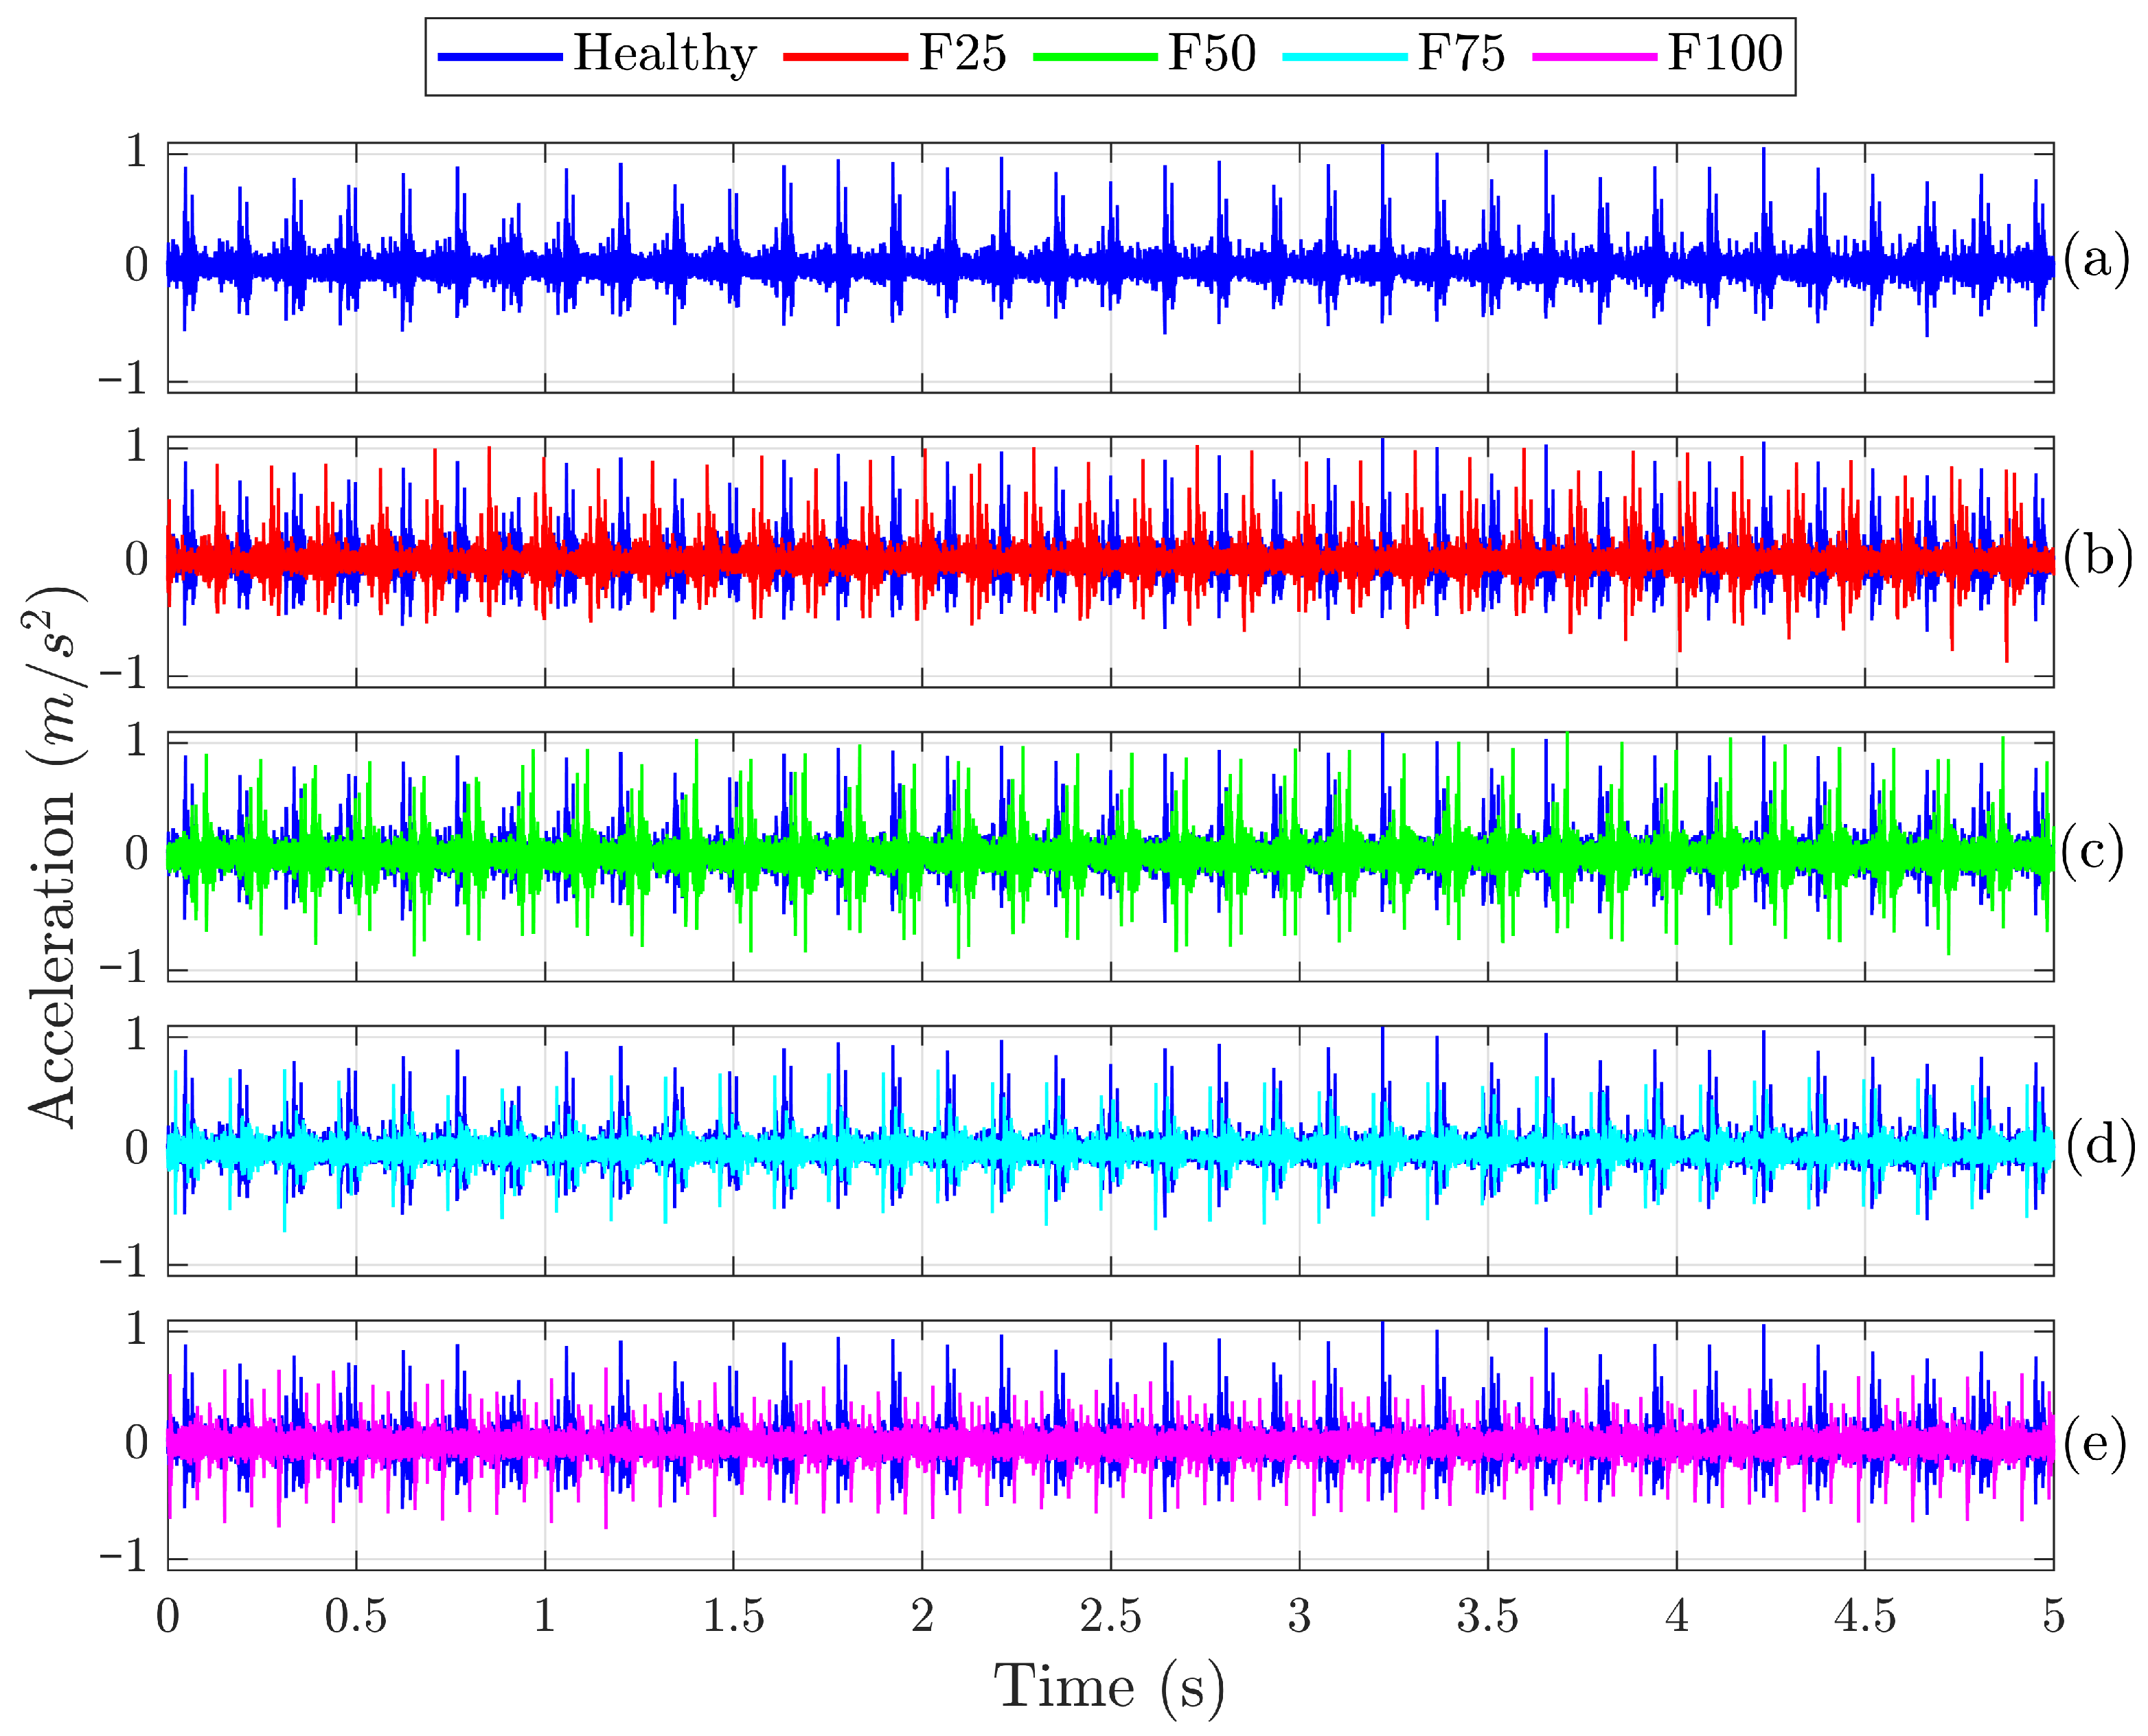Click the 2.5 tick on time axis
The height and width of the screenshot is (1736, 2148).
(x=1111, y=1615)
